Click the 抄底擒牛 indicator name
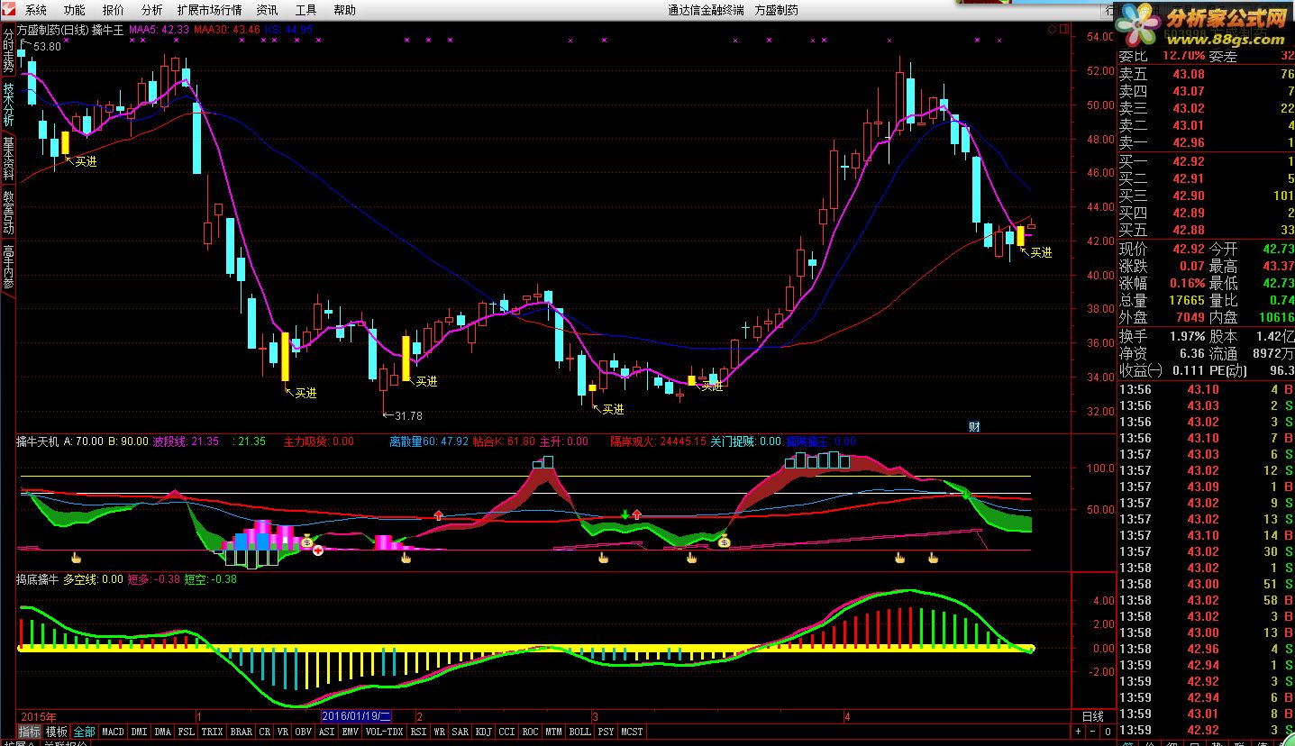Image resolution: width=1295 pixels, height=746 pixels. (38, 580)
